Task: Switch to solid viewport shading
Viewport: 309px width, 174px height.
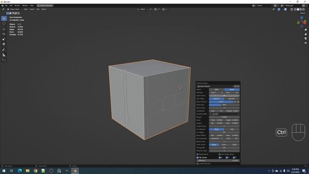Action: (x=298, y=9)
